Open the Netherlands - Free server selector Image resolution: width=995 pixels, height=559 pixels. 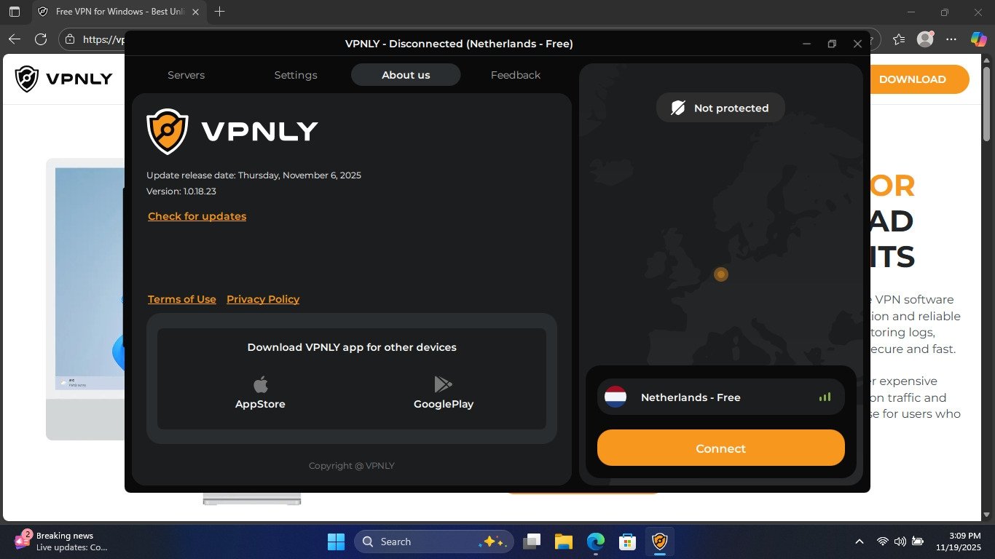pos(720,397)
